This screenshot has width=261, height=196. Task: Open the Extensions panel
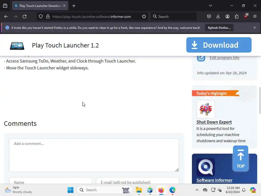tap(237, 16)
